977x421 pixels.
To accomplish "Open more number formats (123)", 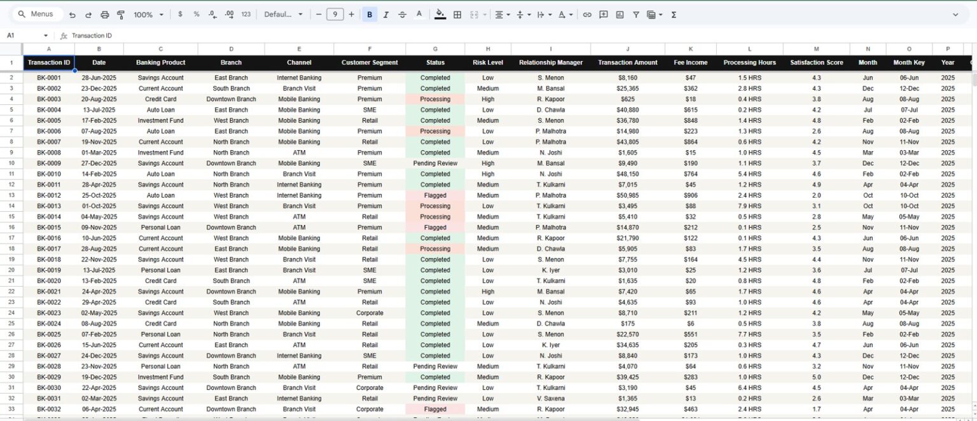I will click(x=246, y=15).
